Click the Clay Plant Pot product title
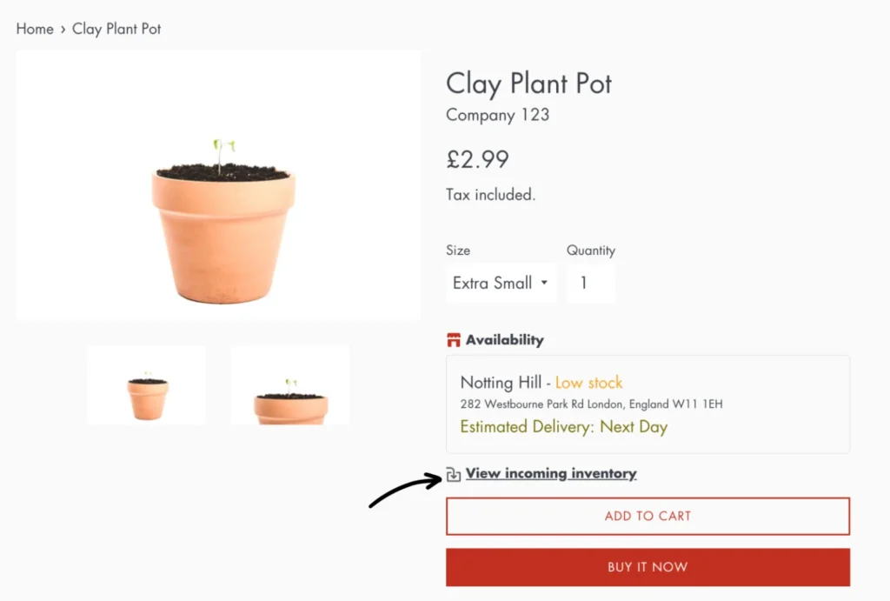The image size is (890, 601). [x=528, y=84]
